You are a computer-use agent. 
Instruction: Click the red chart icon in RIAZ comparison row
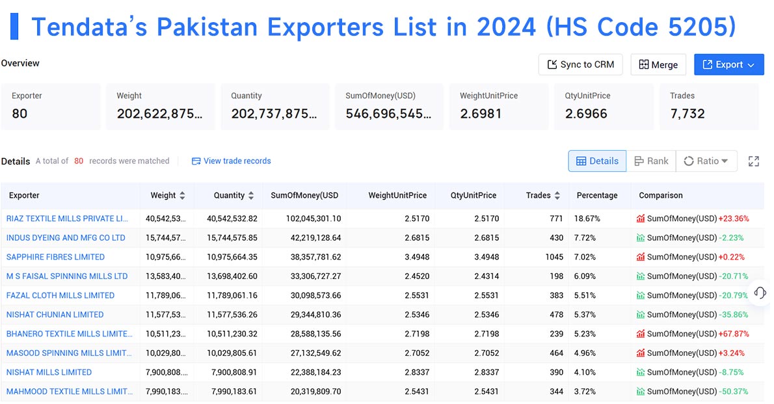[x=641, y=219]
